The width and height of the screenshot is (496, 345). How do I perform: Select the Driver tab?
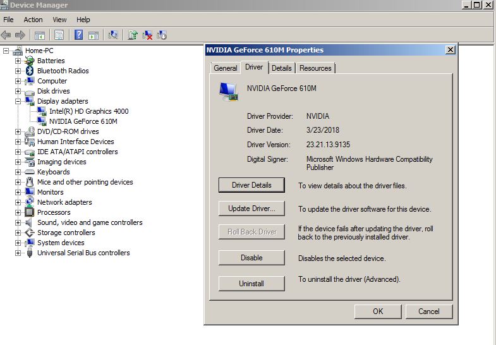point(254,67)
